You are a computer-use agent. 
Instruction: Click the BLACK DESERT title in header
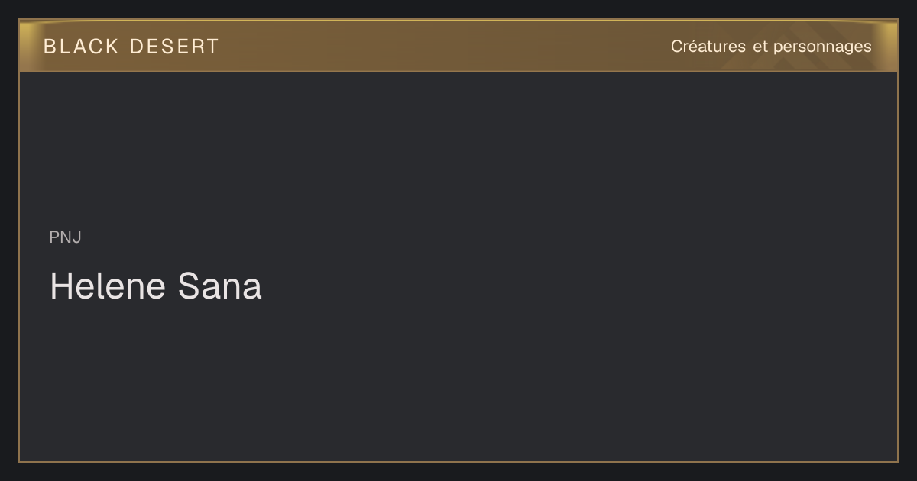coord(131,47)
